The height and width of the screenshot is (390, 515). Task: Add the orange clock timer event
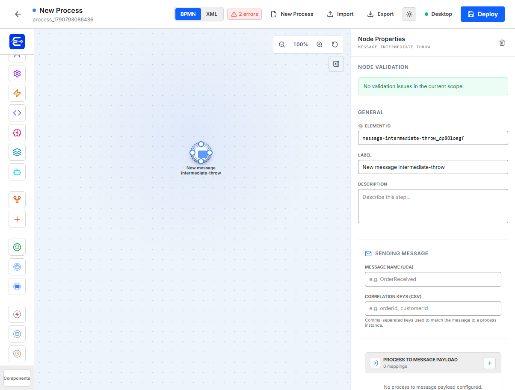click(x=17, y=354)
